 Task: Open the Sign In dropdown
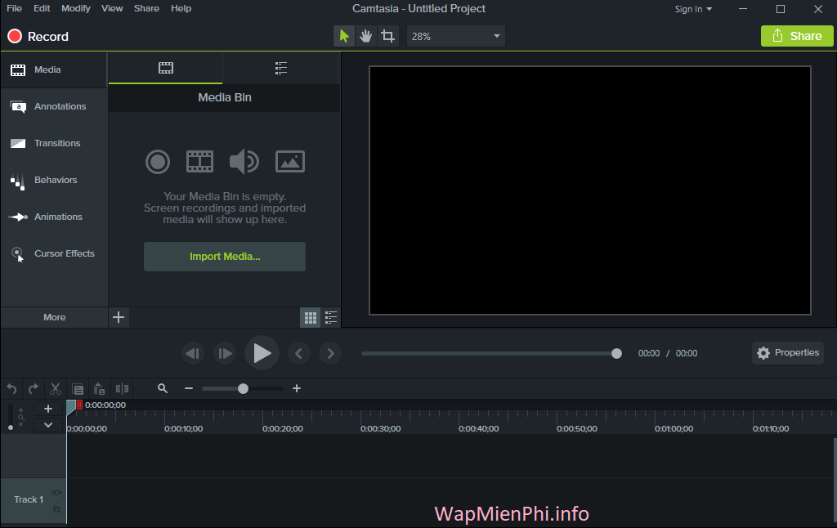693,9
